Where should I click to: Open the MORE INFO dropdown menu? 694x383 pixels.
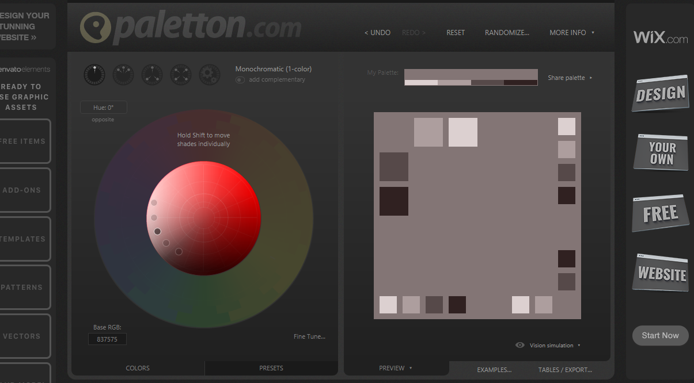click(x=572, y=33)
